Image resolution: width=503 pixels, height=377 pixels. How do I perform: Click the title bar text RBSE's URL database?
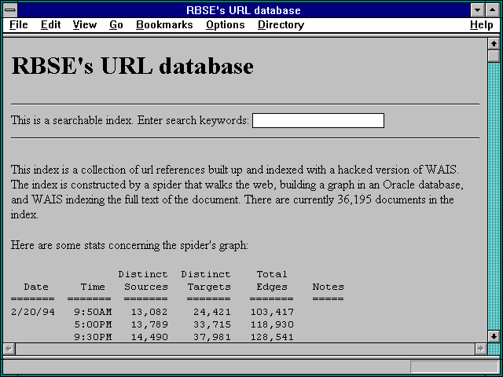tap(244, 10)
